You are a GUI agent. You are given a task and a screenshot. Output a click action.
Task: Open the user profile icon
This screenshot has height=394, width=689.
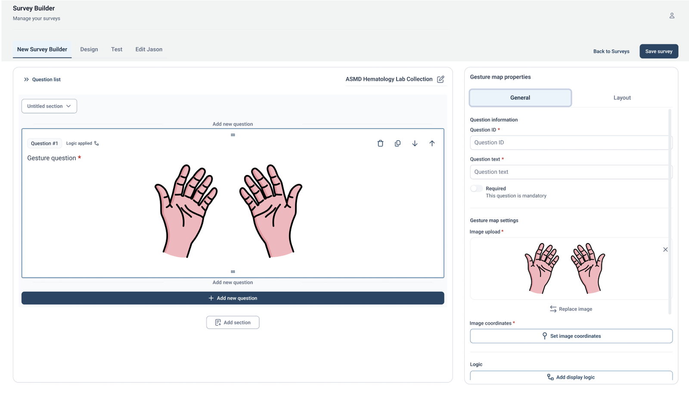pos(672,15)
